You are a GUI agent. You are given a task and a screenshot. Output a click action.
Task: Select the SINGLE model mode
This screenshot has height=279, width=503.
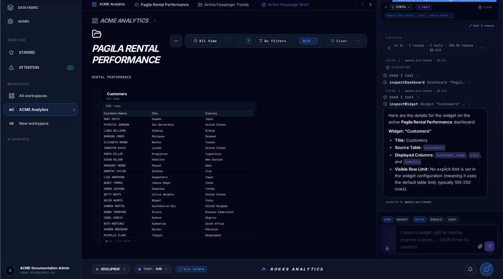(436, 220)
